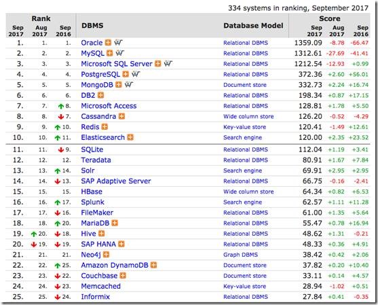Screen dimensions: 378x305
Task: Click the score 372.36 in PostgreSQL row
Action: 310,74
